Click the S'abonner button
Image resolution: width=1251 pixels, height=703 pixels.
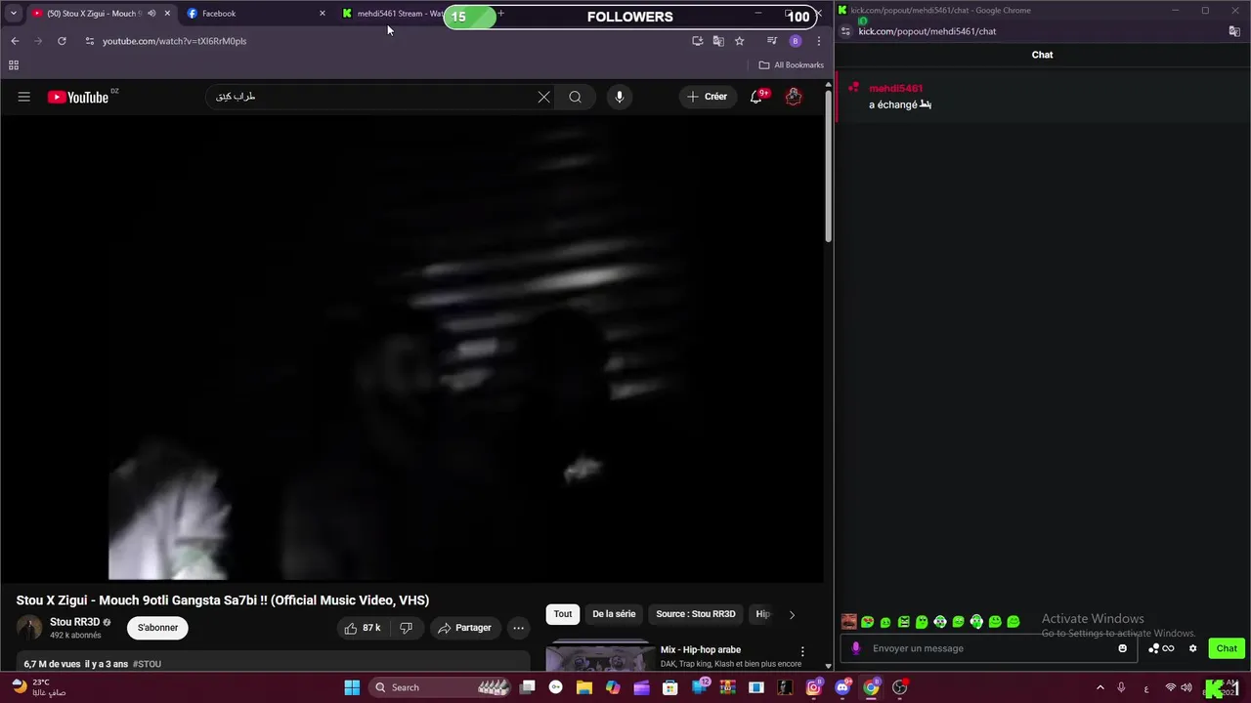pyautogui.click(x=157, y=628)
